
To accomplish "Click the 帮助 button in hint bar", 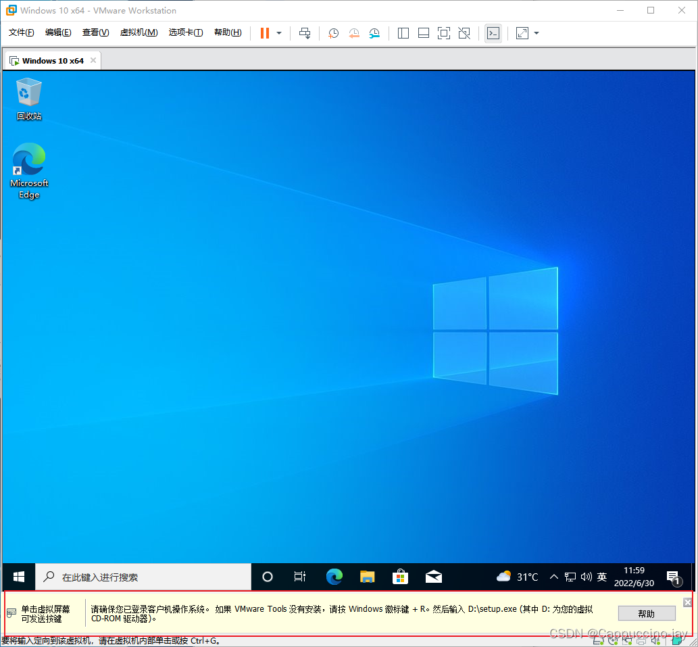I will coord(647,614).
